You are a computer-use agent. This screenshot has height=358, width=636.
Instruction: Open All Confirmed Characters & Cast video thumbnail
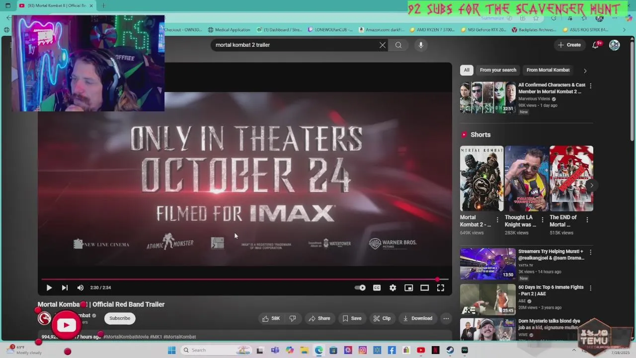[487, 97]
